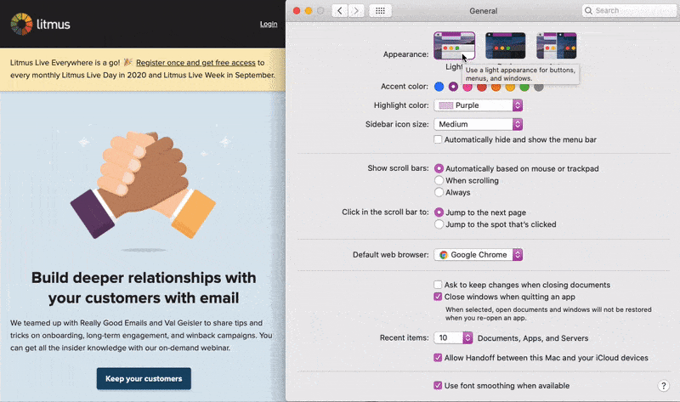Click the Login link on Litmus page
The image size is (680, 402).
tap(269, 24)
